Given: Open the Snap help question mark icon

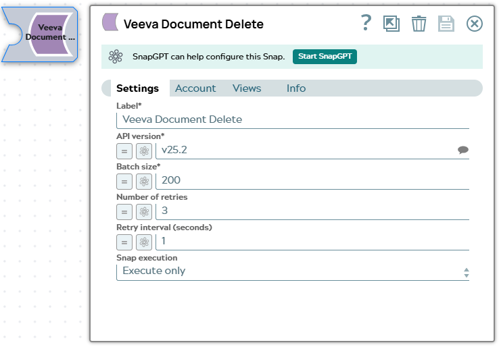Looking at the screenshot, I should coord(366,23).
